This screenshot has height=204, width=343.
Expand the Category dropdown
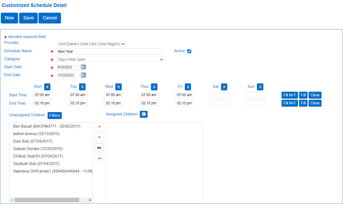(111, 59)
